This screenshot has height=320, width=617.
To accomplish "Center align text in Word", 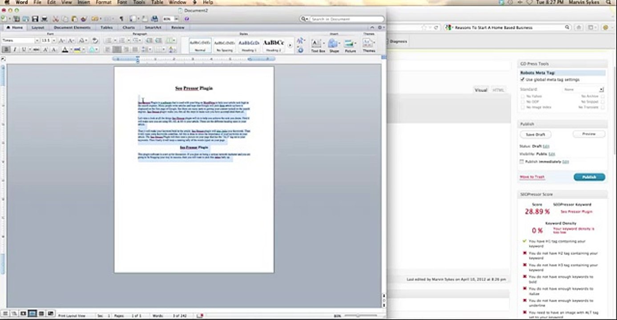I will pos(117,50).
